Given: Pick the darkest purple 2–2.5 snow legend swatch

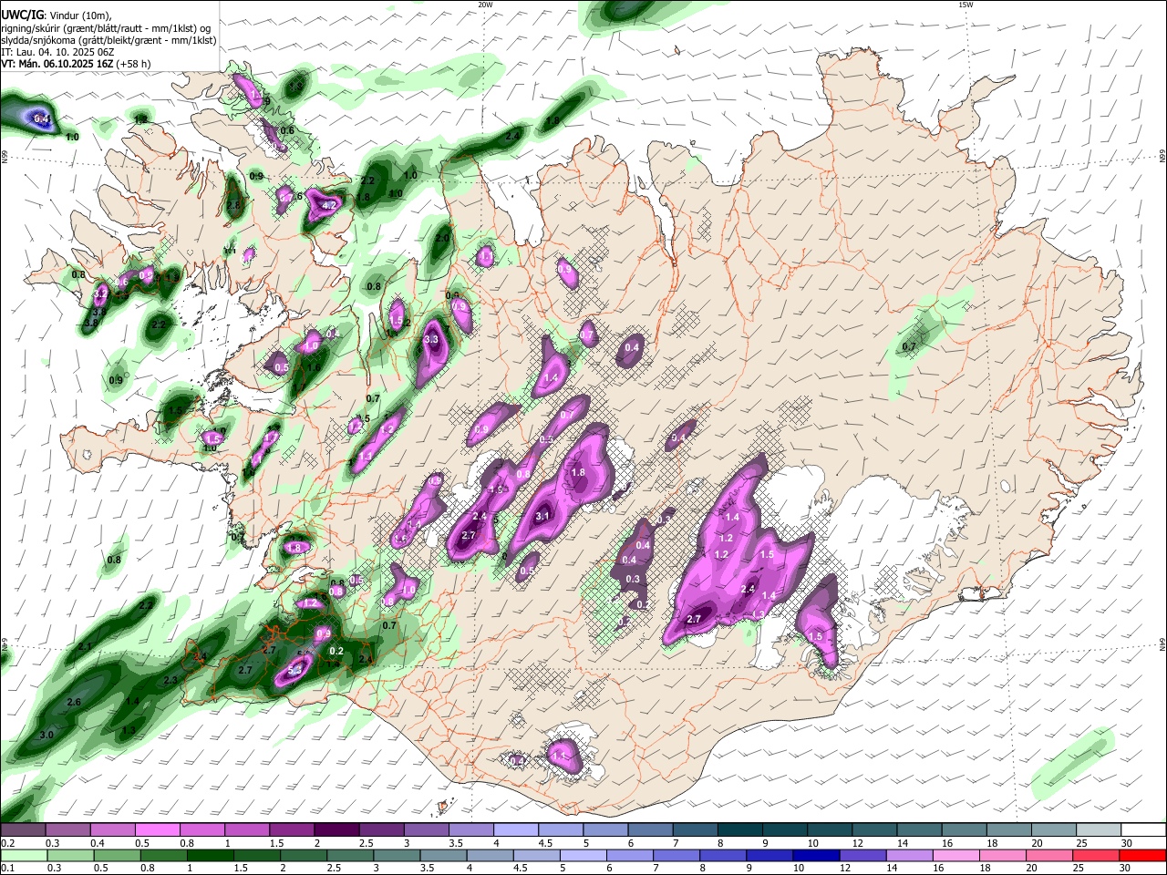Looking at the screenshot, I should tap(336, 830).
